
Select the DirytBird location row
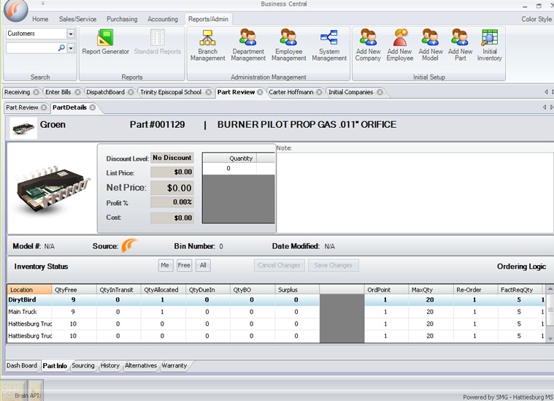tap(276, 300)
